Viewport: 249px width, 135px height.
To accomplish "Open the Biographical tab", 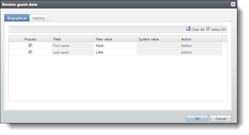I will click(x=17, y=18).
